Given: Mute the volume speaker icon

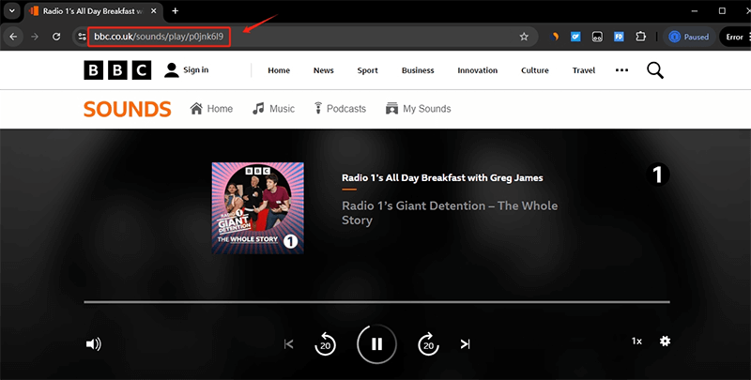Looking at the screenshot, I should click(93, 343).
